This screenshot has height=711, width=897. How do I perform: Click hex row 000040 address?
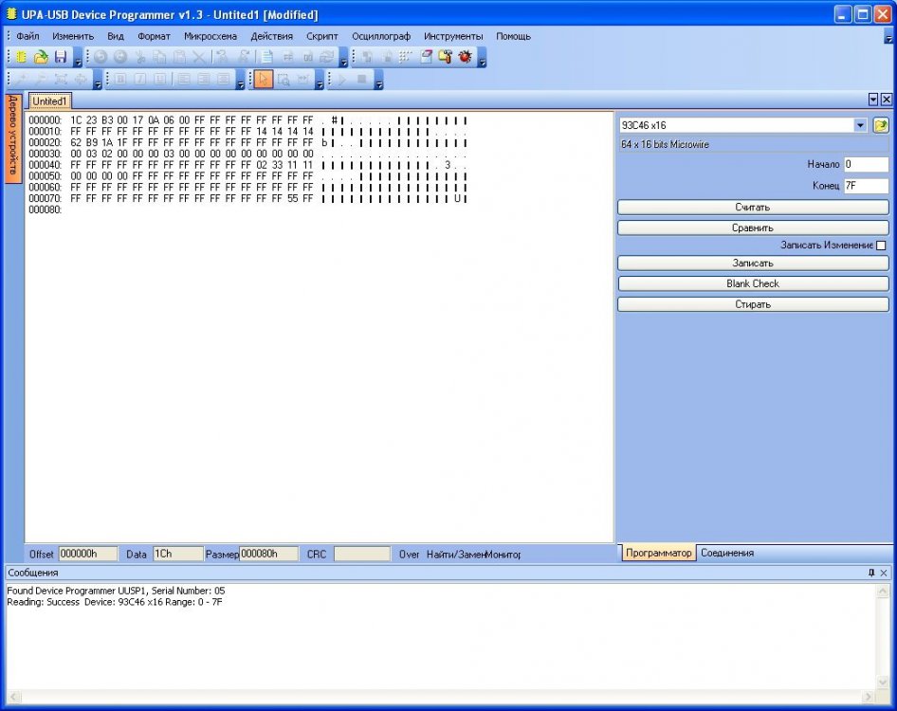(x=46, y=165)
